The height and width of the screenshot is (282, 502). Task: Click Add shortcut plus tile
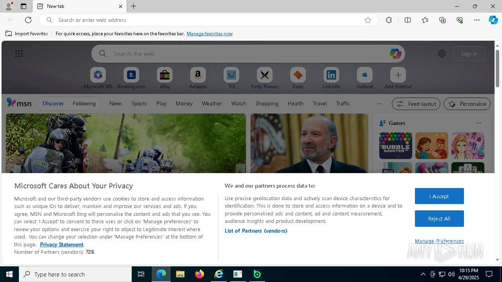[x=398, y=78]
